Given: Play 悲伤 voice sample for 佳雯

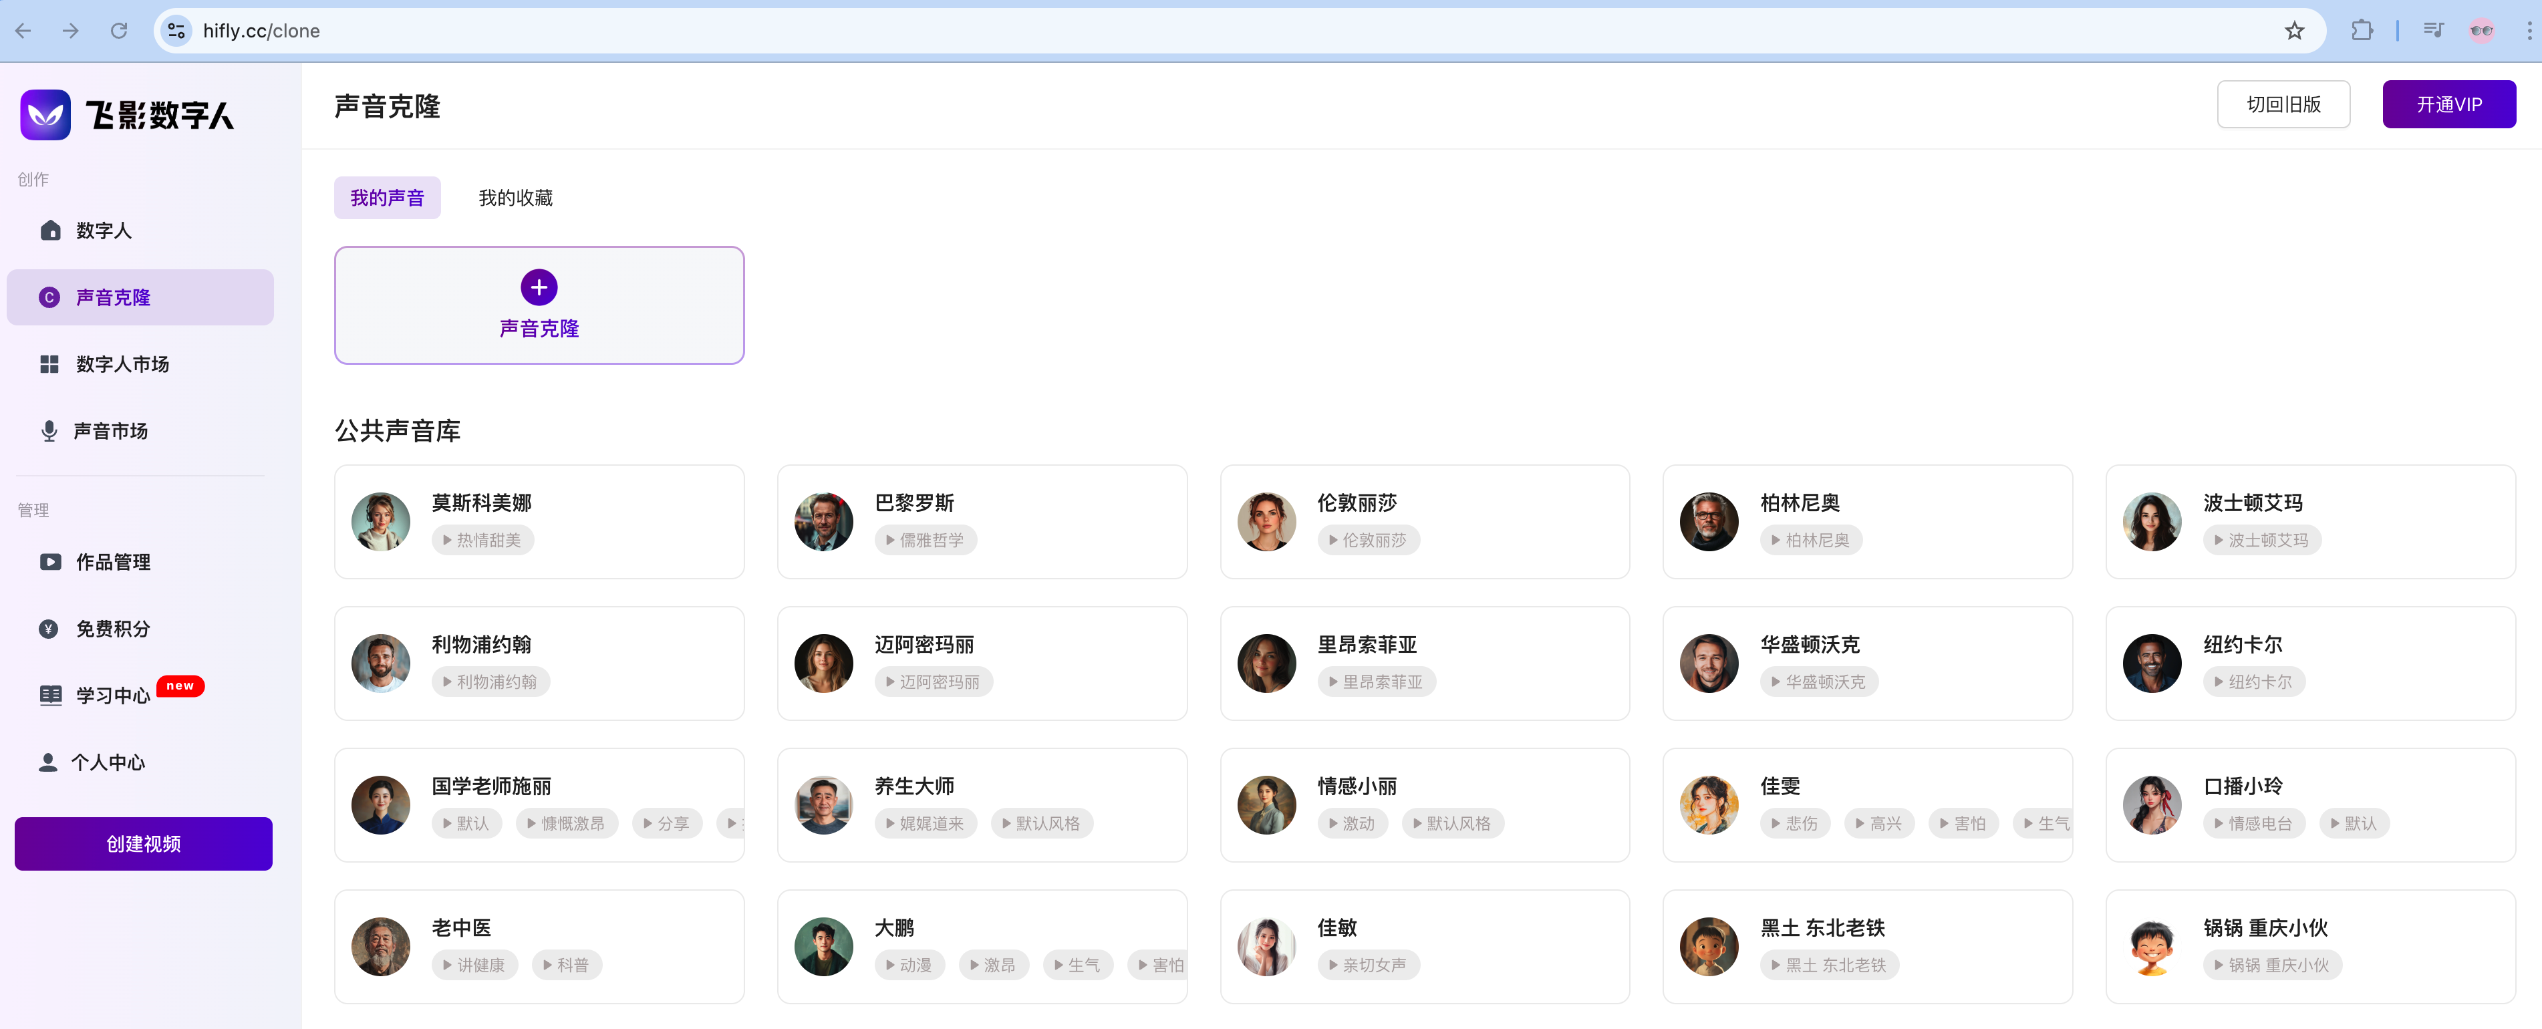Looking at the screenshot, I should (1794, 823).
